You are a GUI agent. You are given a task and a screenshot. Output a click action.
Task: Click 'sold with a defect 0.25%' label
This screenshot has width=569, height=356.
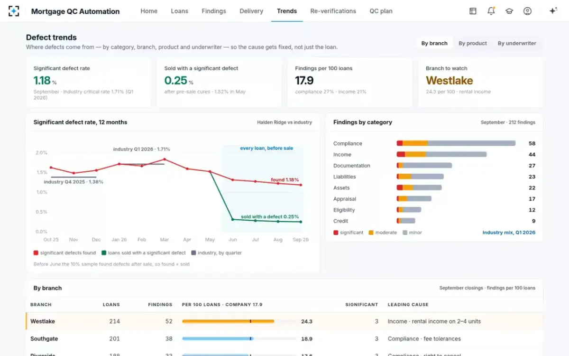pyautogui.click(x=270, y=217)
